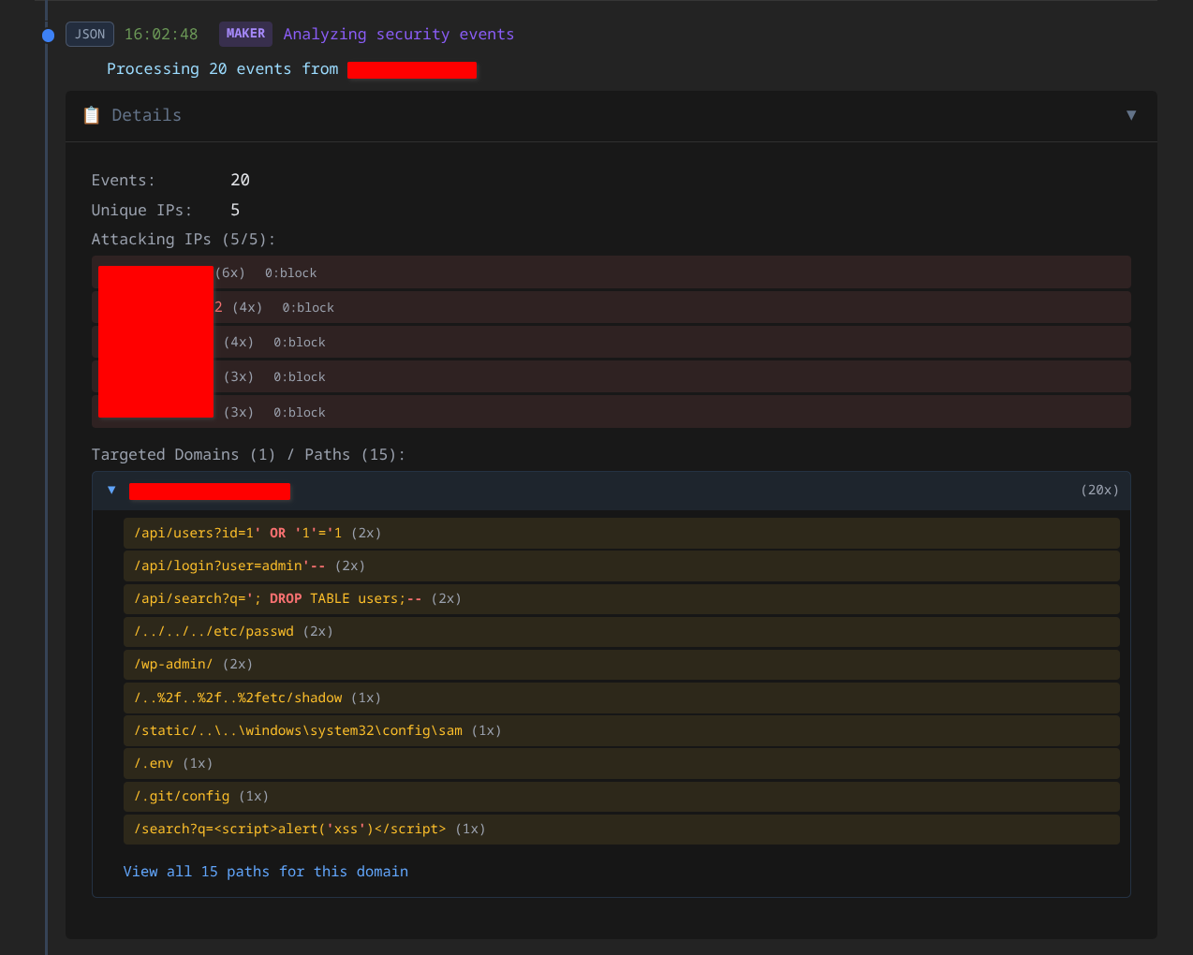Click the JSON badge at the top
Screen dimensions: 1193x955
[x=89, y=34]
